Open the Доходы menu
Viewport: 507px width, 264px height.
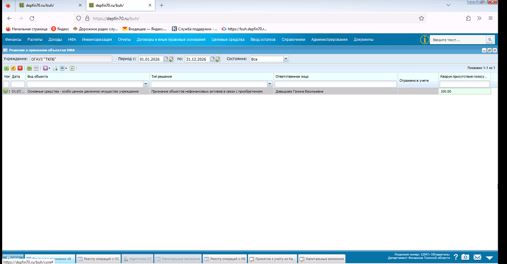pyautogui.click(x=55, y=40)
